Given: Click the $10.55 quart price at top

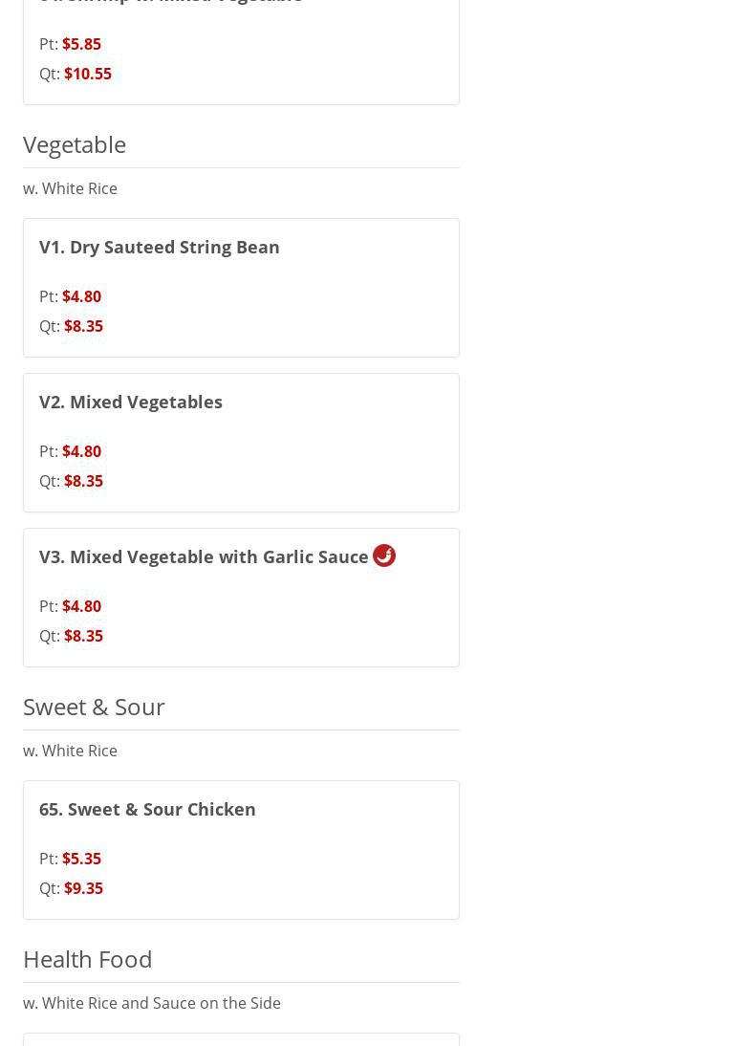Looking at the screenshot, I should pyautogui.click(x=87, y=74).
